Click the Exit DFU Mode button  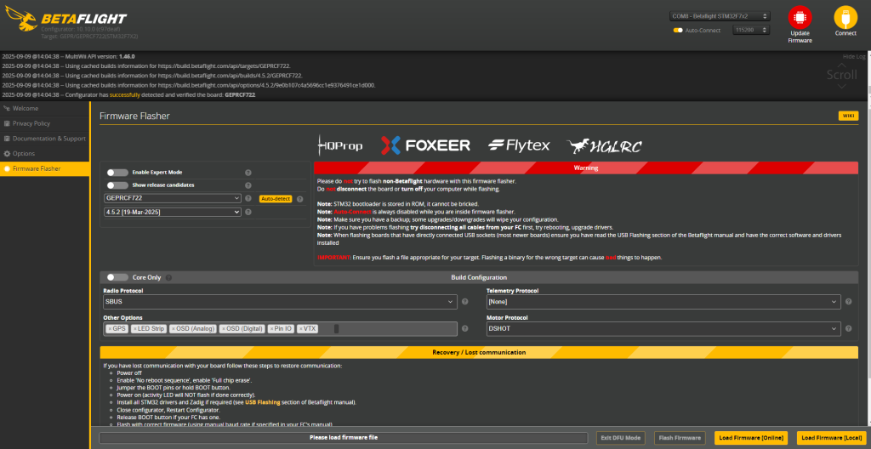[621, 438]
